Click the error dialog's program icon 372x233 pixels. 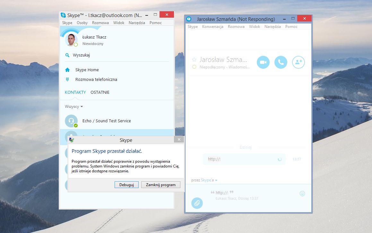tap(71, 140)
